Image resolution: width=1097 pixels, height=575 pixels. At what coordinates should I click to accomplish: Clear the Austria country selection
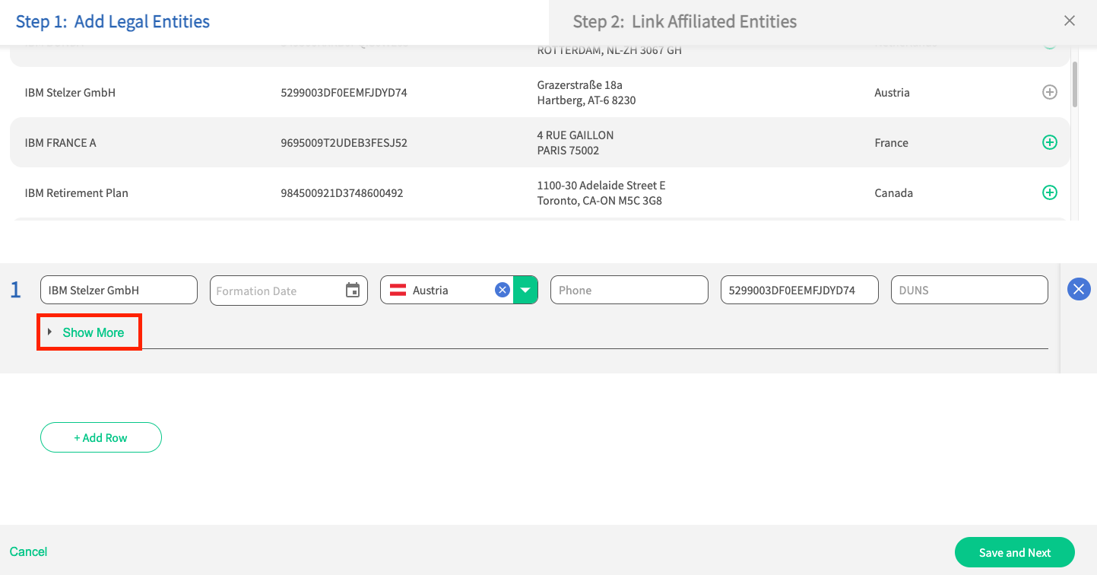(x=502, y=290)
